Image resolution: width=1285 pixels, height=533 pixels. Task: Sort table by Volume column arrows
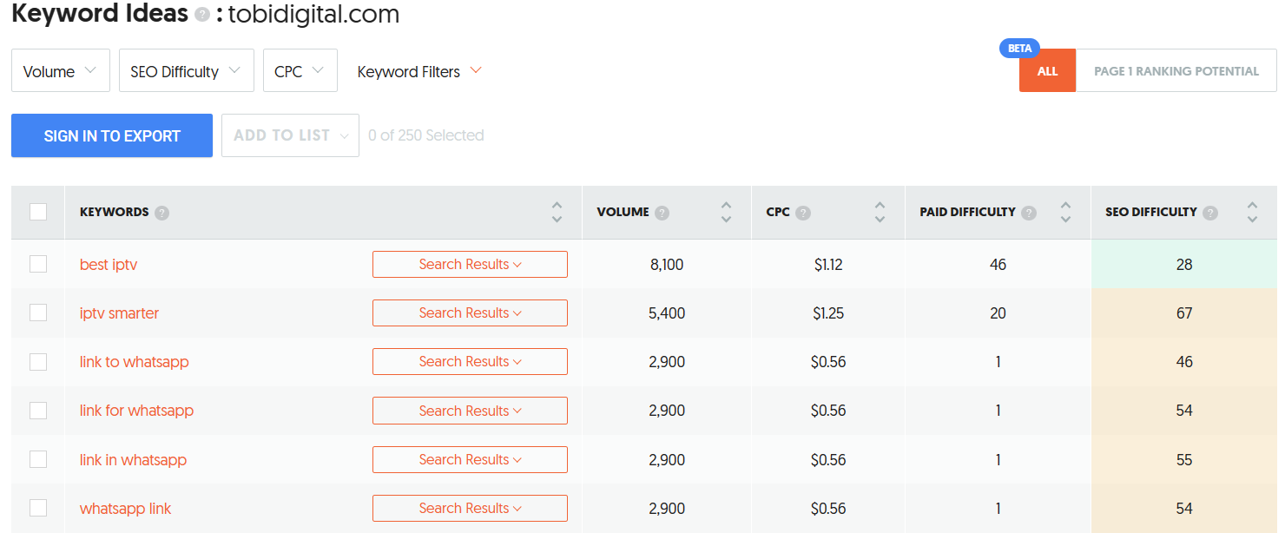click(727, 213)
